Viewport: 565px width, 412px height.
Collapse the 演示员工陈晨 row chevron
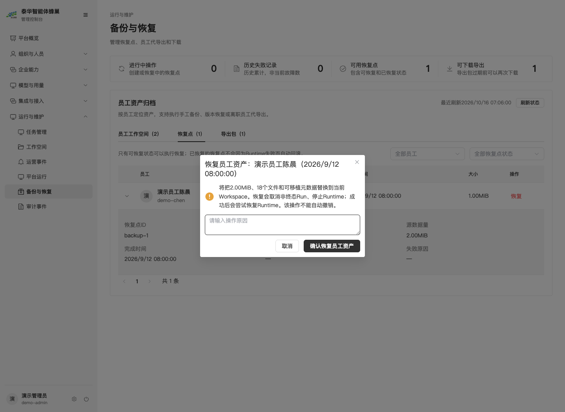pyautogui.click(x=127, y=196)
